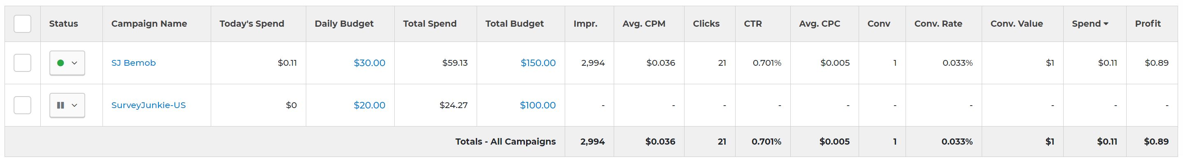Check the SurveyJunkie-US row checkbox

pos(23,105)
